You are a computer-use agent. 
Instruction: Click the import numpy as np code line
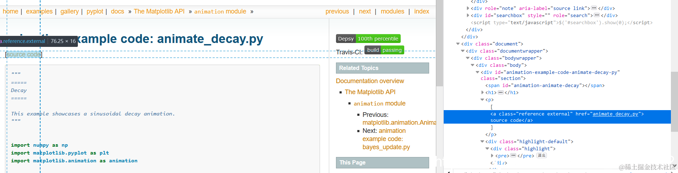coord(39,145)
